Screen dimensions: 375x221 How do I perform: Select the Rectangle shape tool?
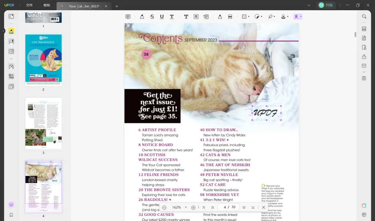click(x=244, y=16)
